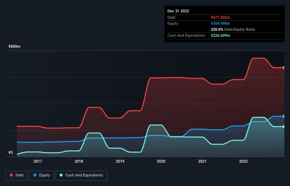Click the 2017 x-axis label

38,161
